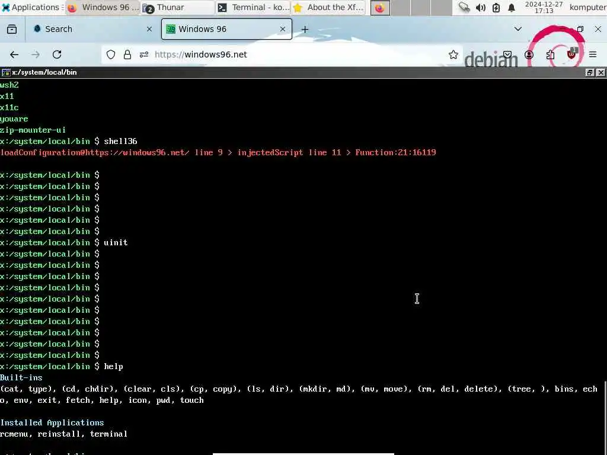
Task: Reload the current page
Action: coord(57,55)
